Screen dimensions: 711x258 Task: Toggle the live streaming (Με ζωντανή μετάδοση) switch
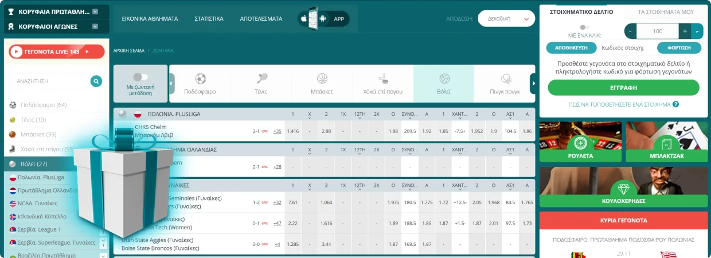140,77
